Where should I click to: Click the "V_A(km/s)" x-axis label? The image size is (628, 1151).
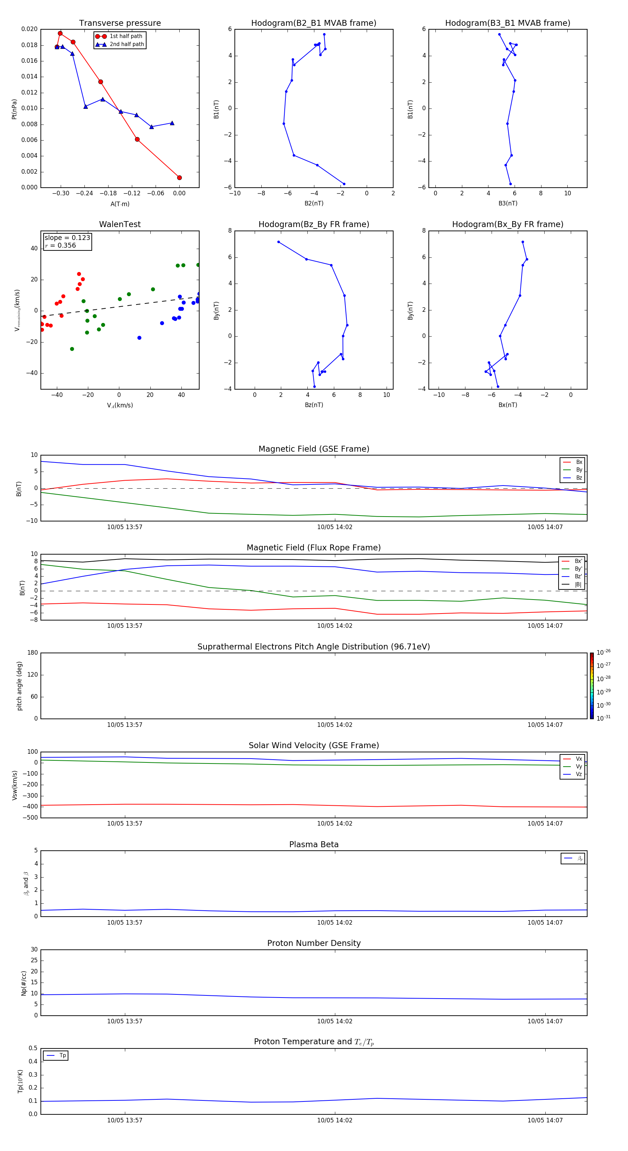click(120, 405)
